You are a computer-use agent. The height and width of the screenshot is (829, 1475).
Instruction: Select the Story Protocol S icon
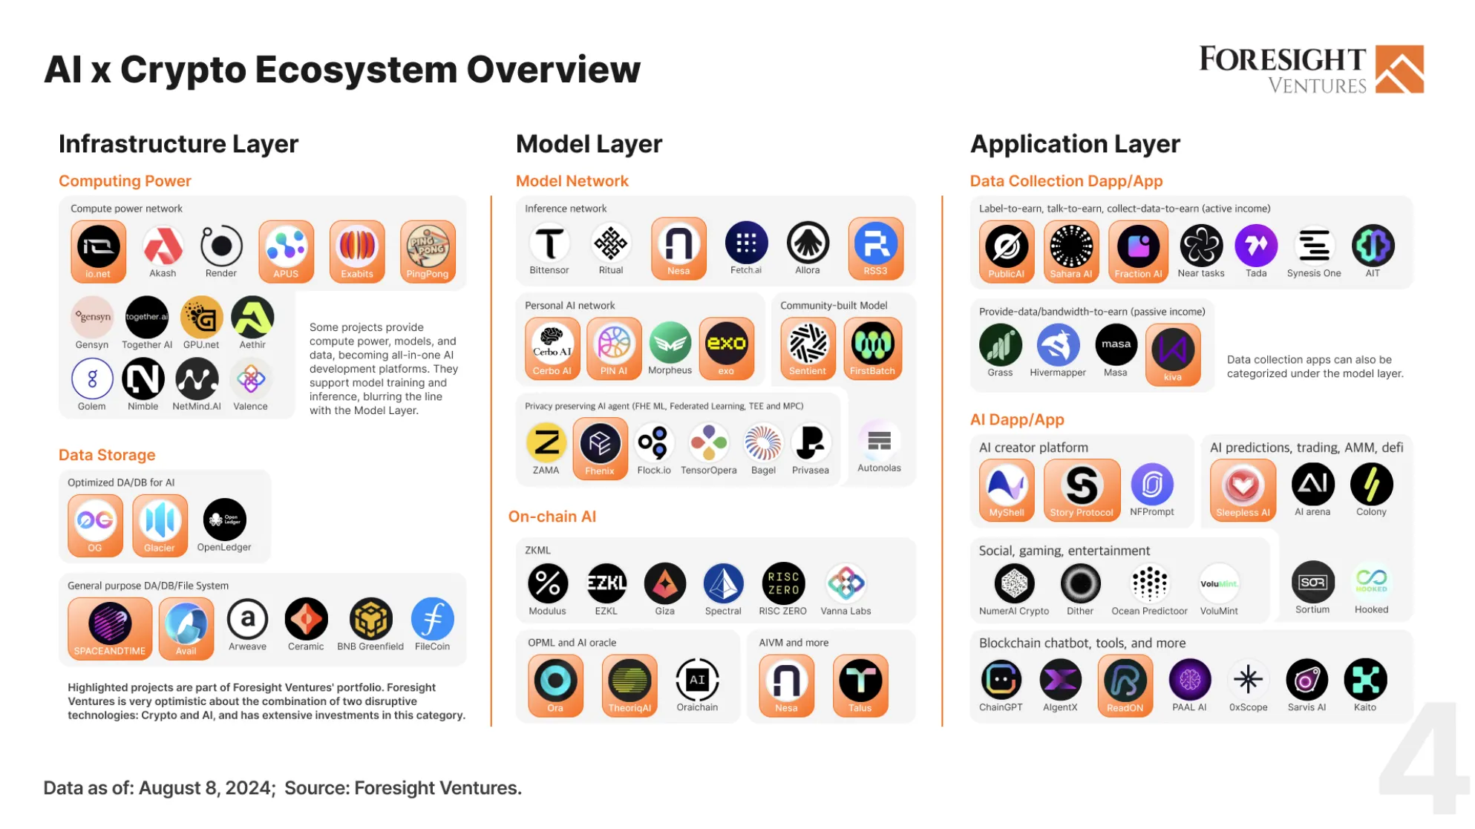[x=1082, y=485]
